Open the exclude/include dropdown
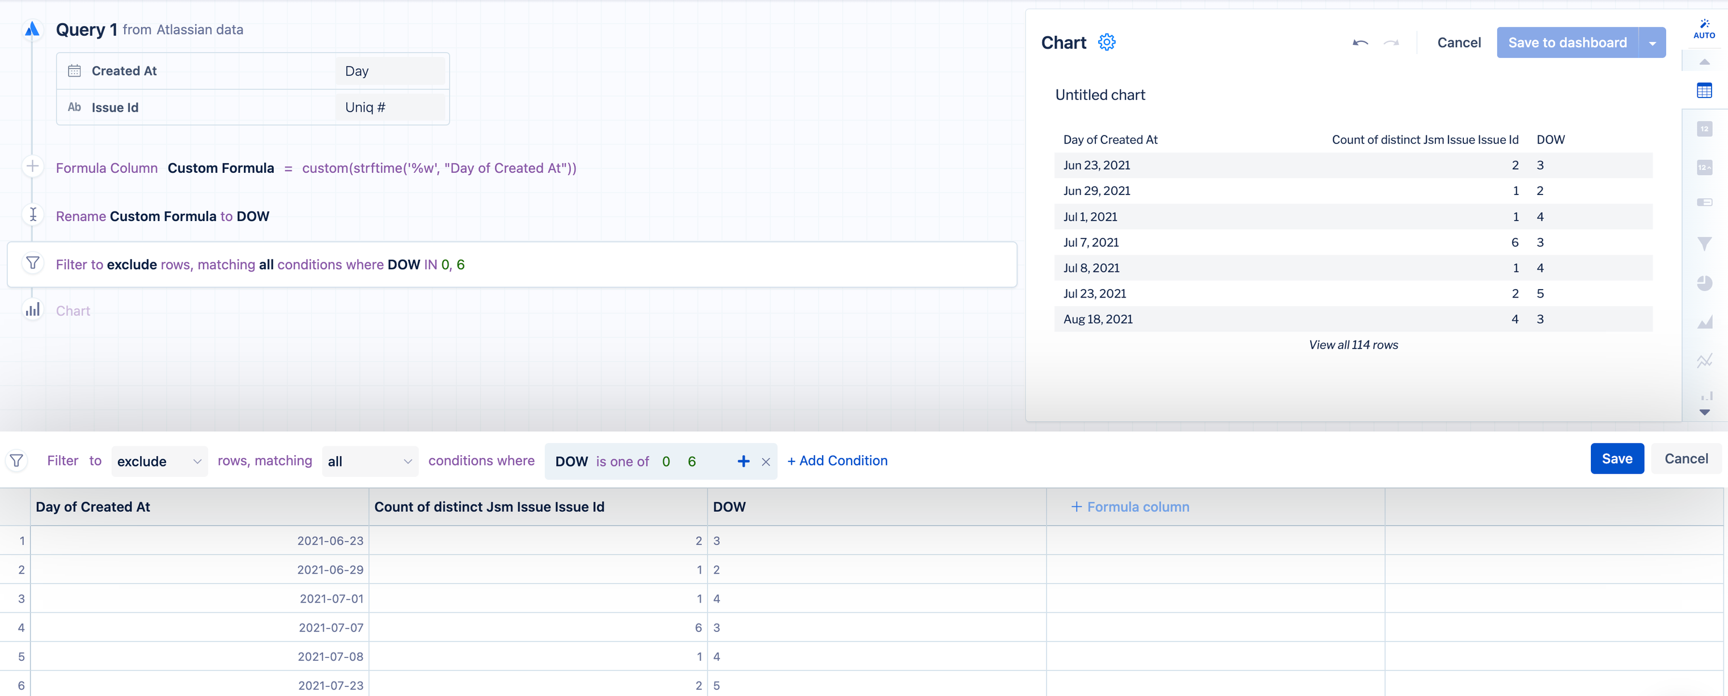Screen dimensions: 1728x696 [x=159, y=461]
